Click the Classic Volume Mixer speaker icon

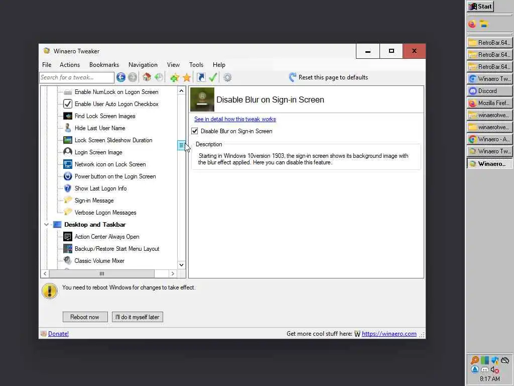[x=68, y=260]
